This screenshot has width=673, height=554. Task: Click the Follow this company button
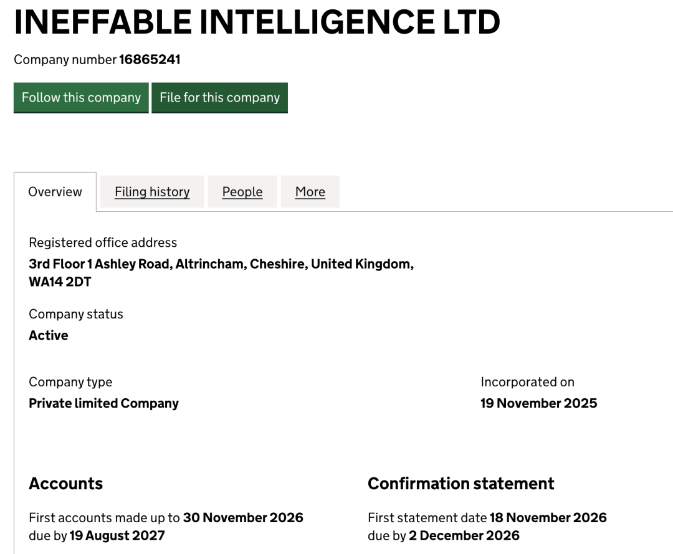[81, 98]
